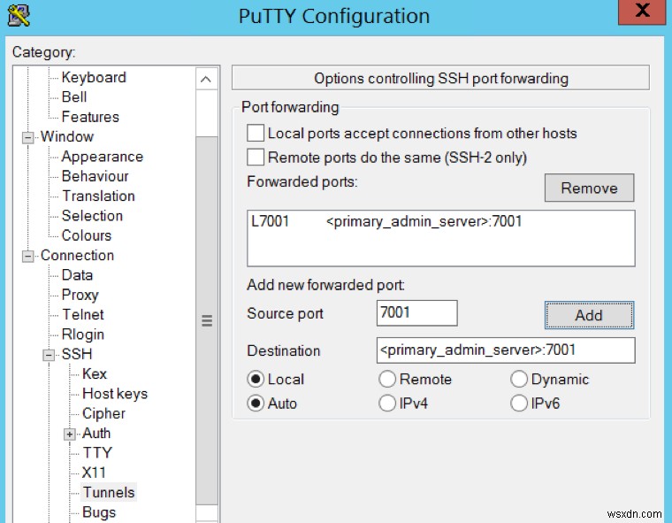The width and height of the screenshot is (672, 523).
Task: Click the Add forwarded port button
Action: tap(589, 315)
